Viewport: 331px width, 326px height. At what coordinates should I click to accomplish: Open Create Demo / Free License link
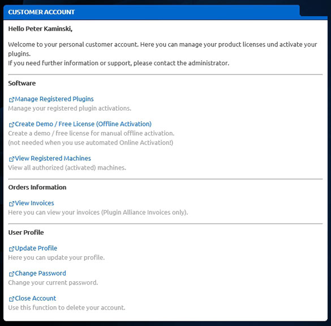(x=83, y=124)
